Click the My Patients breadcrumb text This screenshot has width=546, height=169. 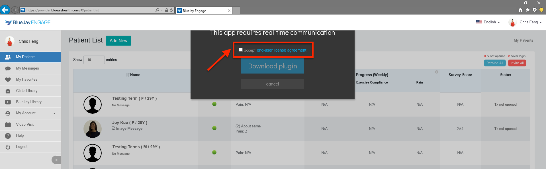523,40
